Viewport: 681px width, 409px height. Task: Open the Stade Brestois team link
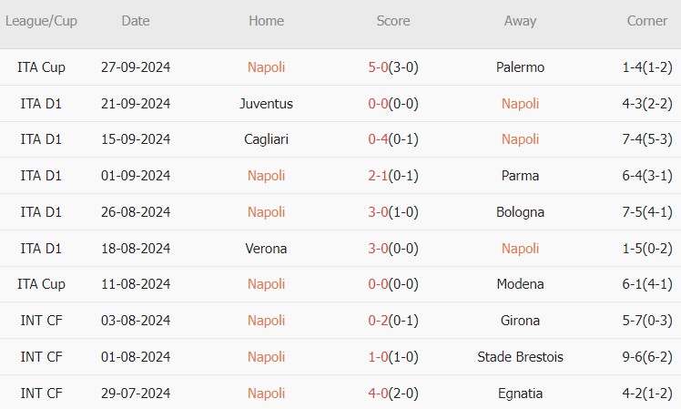point(521,357)
